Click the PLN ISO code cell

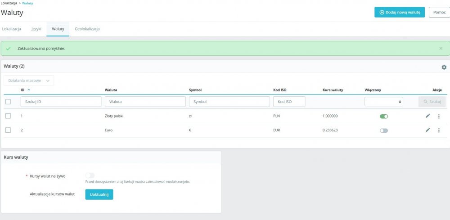[277, 116]
